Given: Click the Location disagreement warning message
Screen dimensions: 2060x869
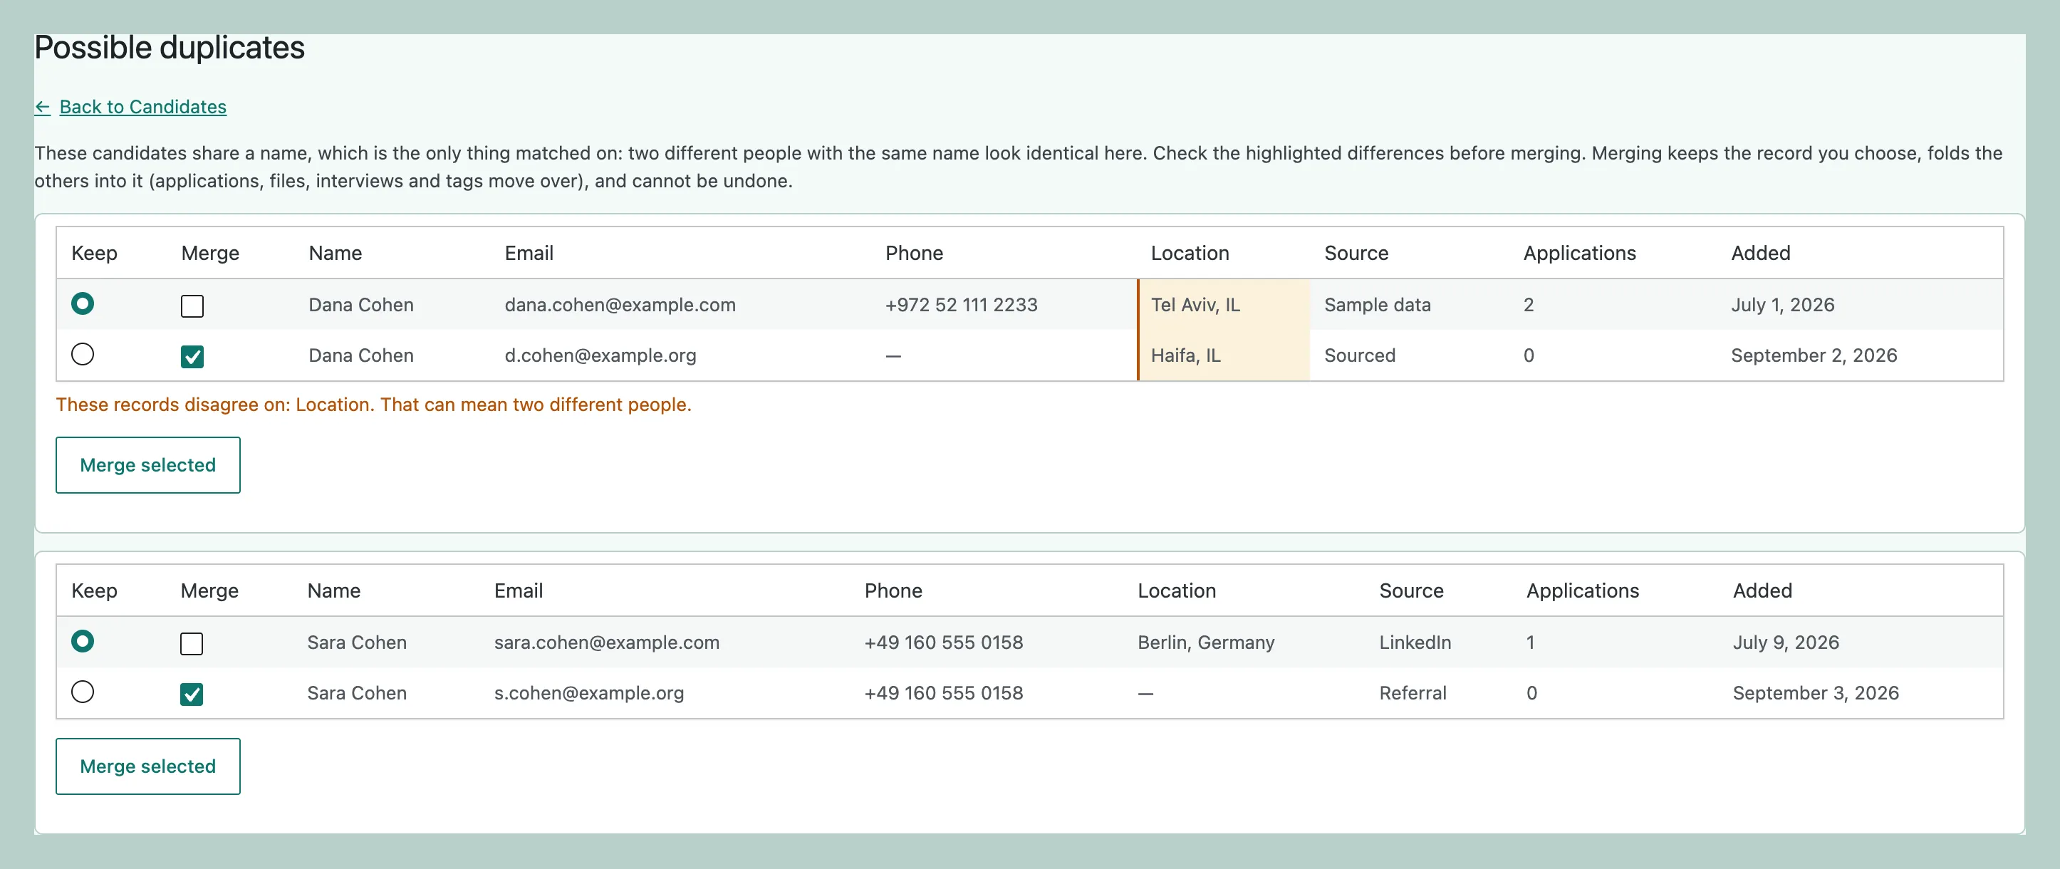Looking at the screenshot, I should (x=373, y=405).
